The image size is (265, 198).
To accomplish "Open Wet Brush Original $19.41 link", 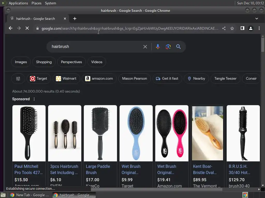I will pyautogui.click(x=167, y=169).
